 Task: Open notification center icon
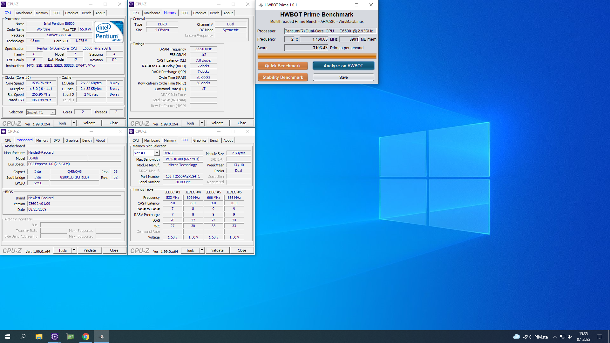pos(600,337)
